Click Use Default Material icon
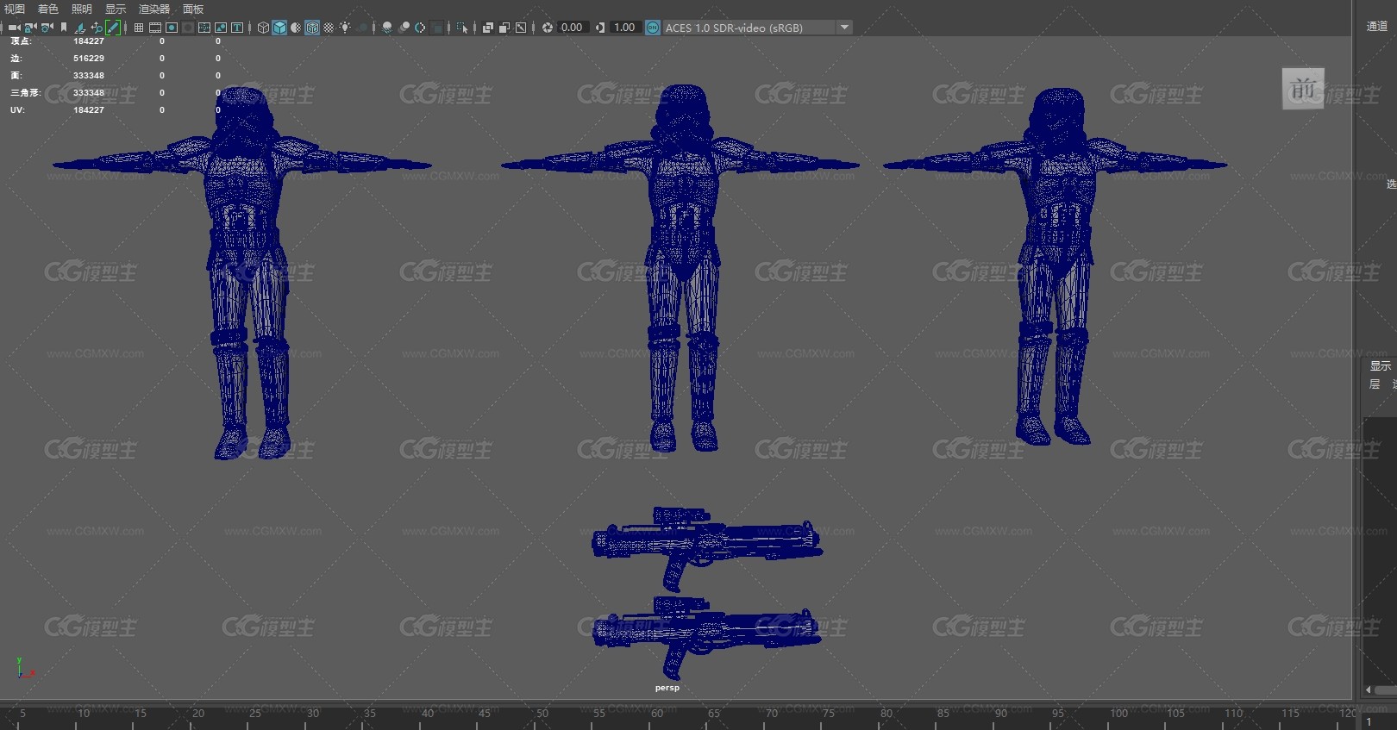 pyautogui.click(x=296, y=28)
